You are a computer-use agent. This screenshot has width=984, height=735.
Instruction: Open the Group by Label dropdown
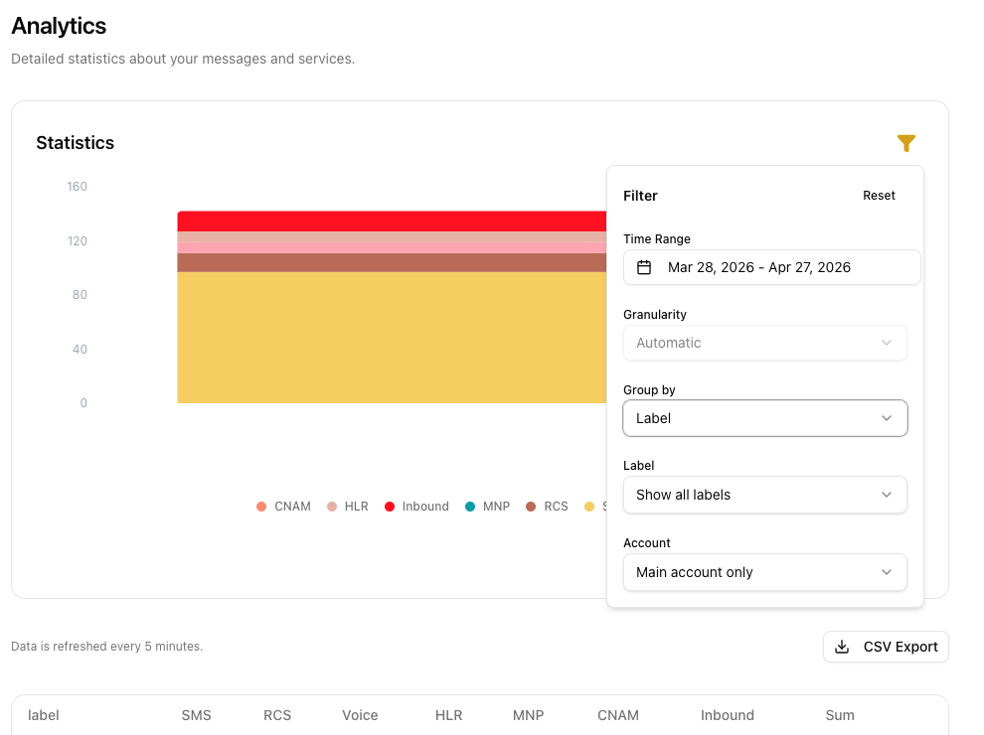[x=765, y=418]
